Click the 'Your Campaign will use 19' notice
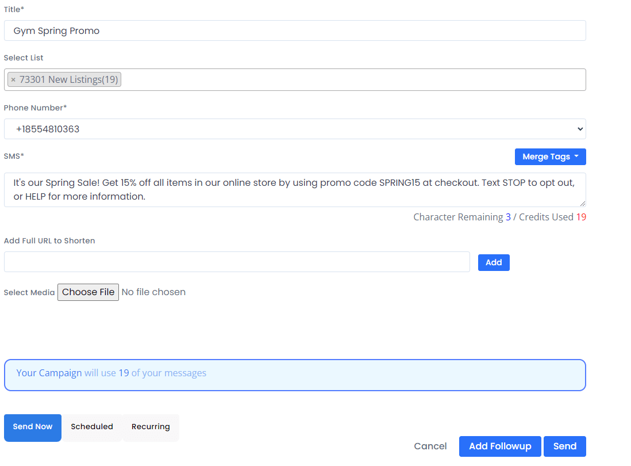 tap(295, 375)
